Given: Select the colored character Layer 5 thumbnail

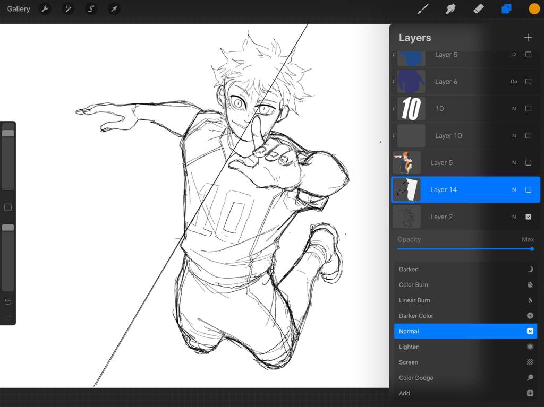Looking at the screenshot, I should [406, 162].
